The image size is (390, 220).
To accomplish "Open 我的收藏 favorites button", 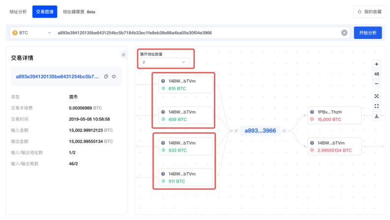I will tap(369, 12).
